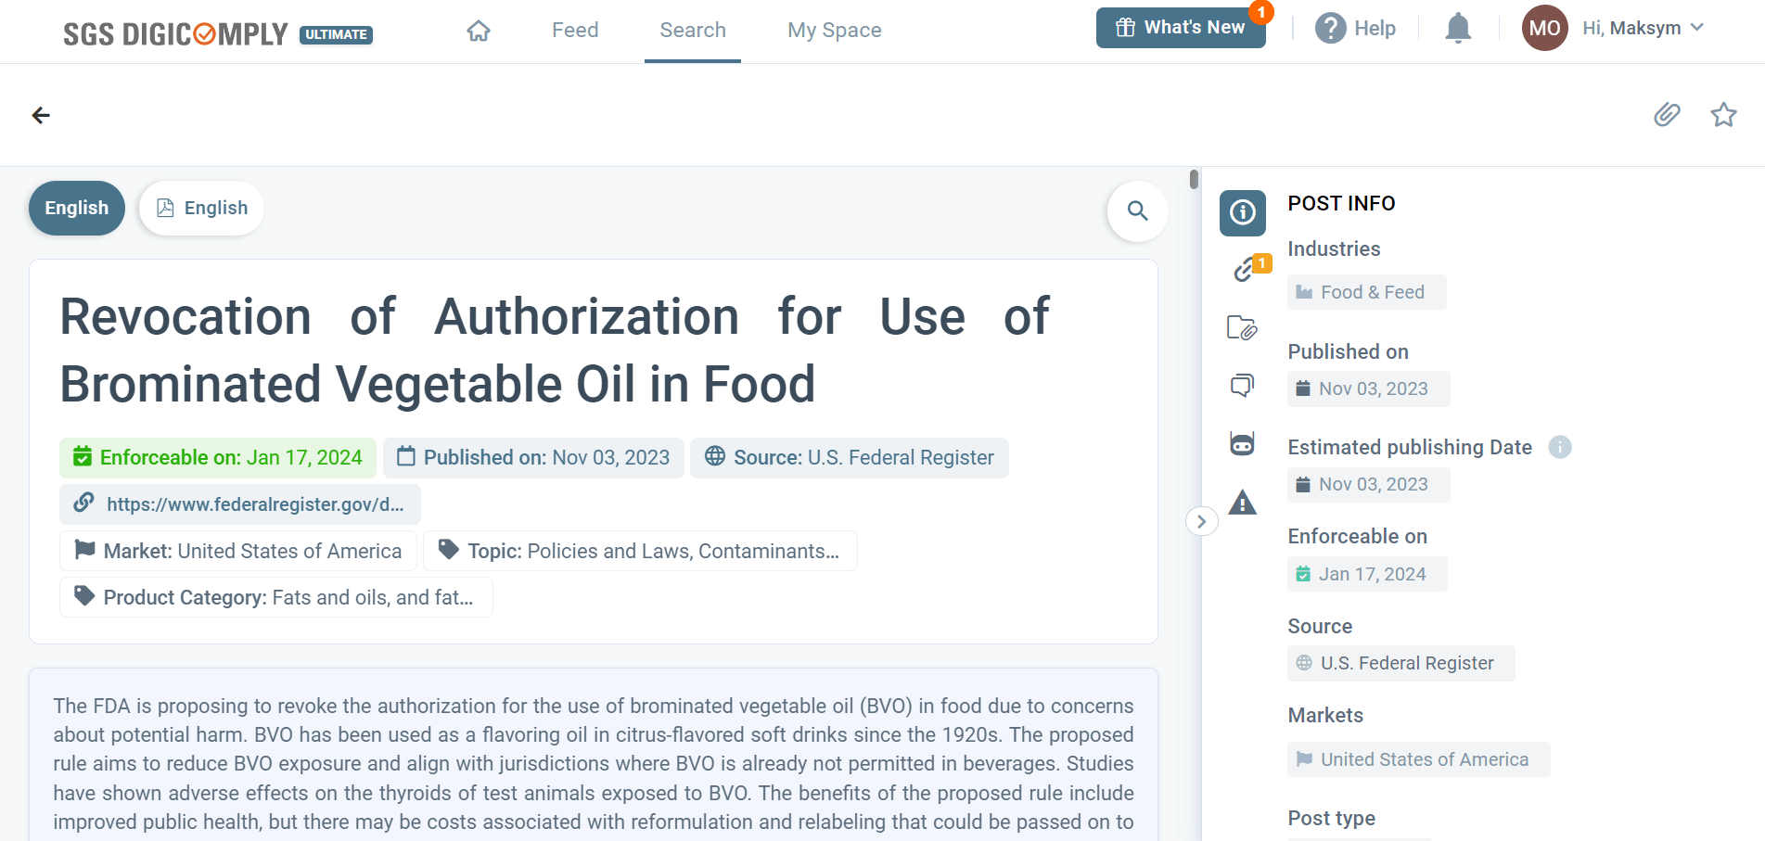Click the What's New button
This screenshot has width=1765, height=841.
point(1181,27)
